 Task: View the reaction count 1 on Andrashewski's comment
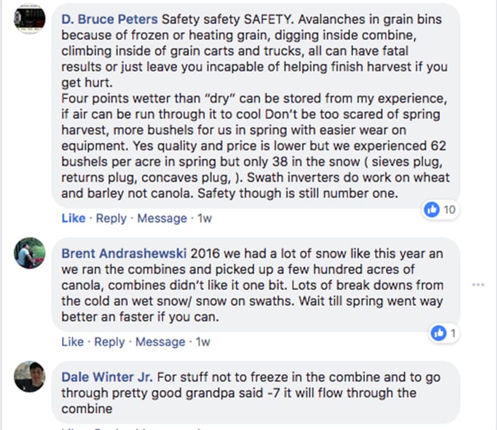click(x=452, y=333)
